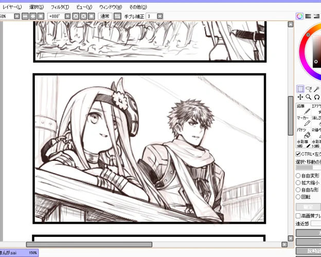Open the レイヤー(L) menu
The image size is (321, 257).
(x=12, y=7)
